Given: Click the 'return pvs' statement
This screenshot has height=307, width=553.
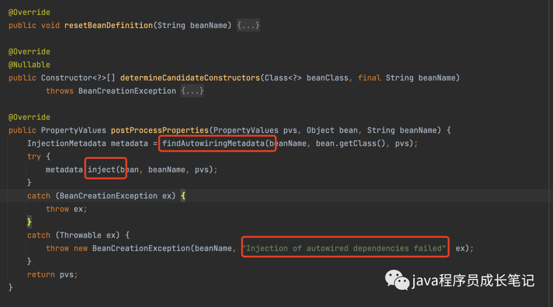Looking at the screenshot, I should tap(52, 274).
